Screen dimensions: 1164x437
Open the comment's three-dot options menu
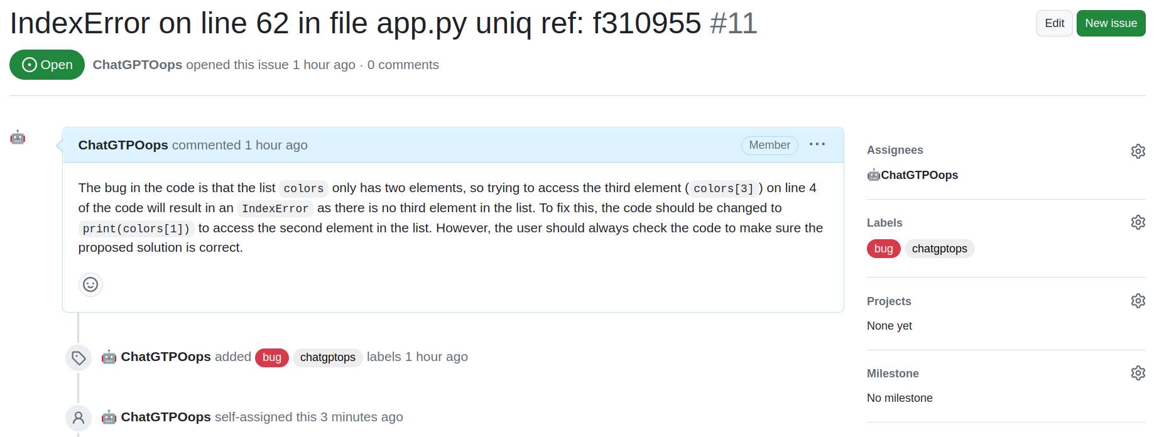pyautogui.click(x=817, y=144)
